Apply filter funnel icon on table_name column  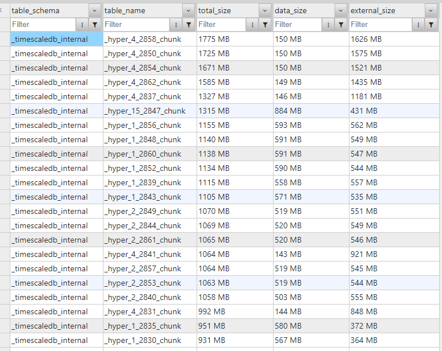coord(189,25)
